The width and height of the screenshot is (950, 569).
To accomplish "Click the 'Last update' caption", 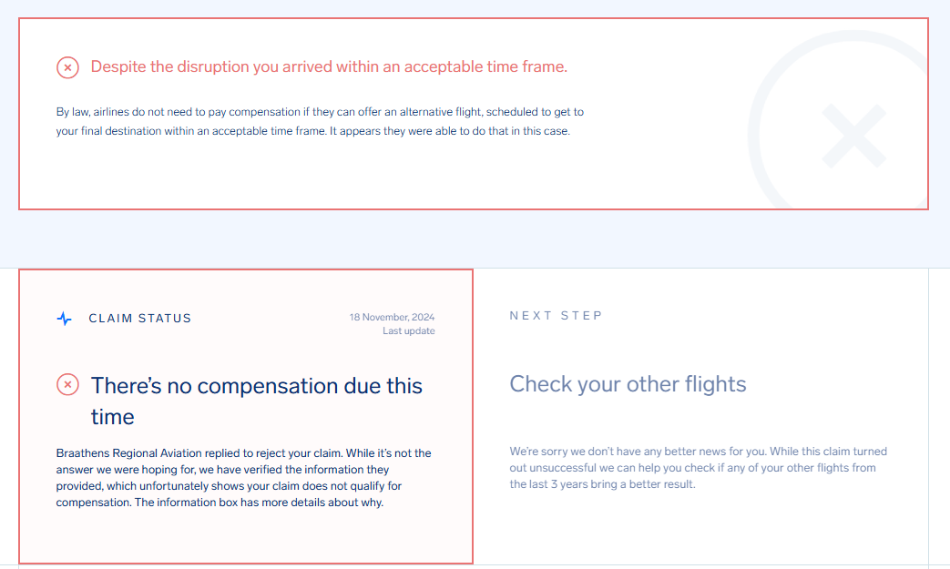I will pos(408,331).
